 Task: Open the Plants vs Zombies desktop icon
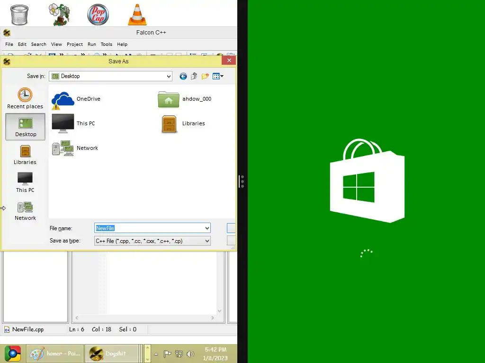59,14
